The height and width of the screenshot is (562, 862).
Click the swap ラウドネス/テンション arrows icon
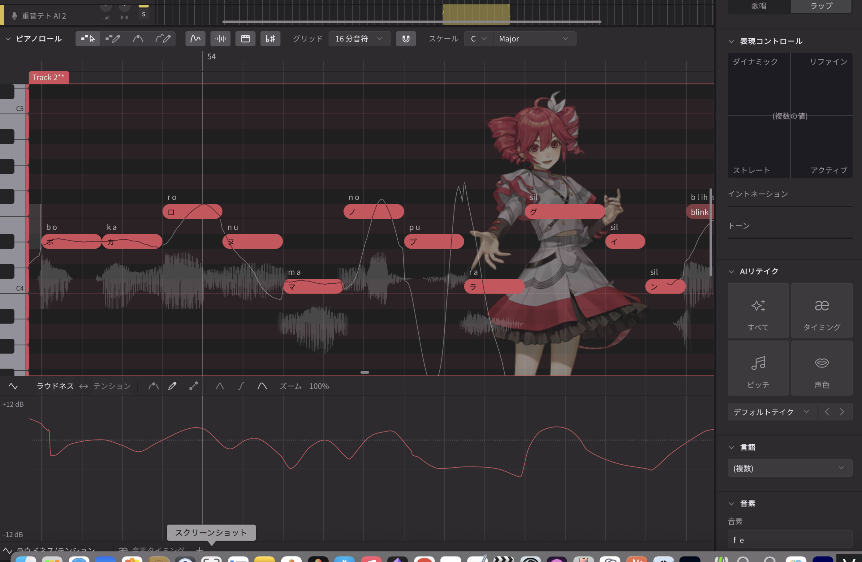coord(84,386)
